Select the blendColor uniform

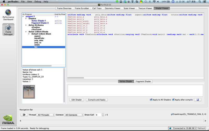click(39, 38)
